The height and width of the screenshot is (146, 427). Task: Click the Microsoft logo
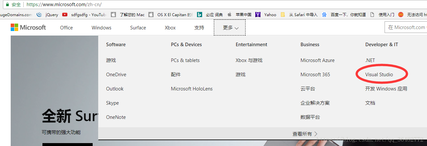coord(28,27)
